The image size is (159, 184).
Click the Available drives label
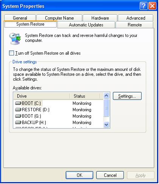(27, 88)
